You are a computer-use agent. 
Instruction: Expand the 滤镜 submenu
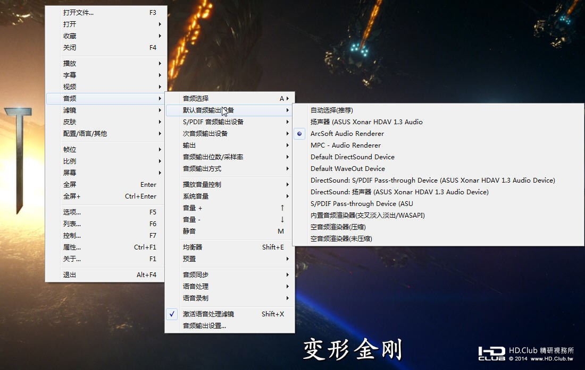pyautogui.click(x=106, y=110)
